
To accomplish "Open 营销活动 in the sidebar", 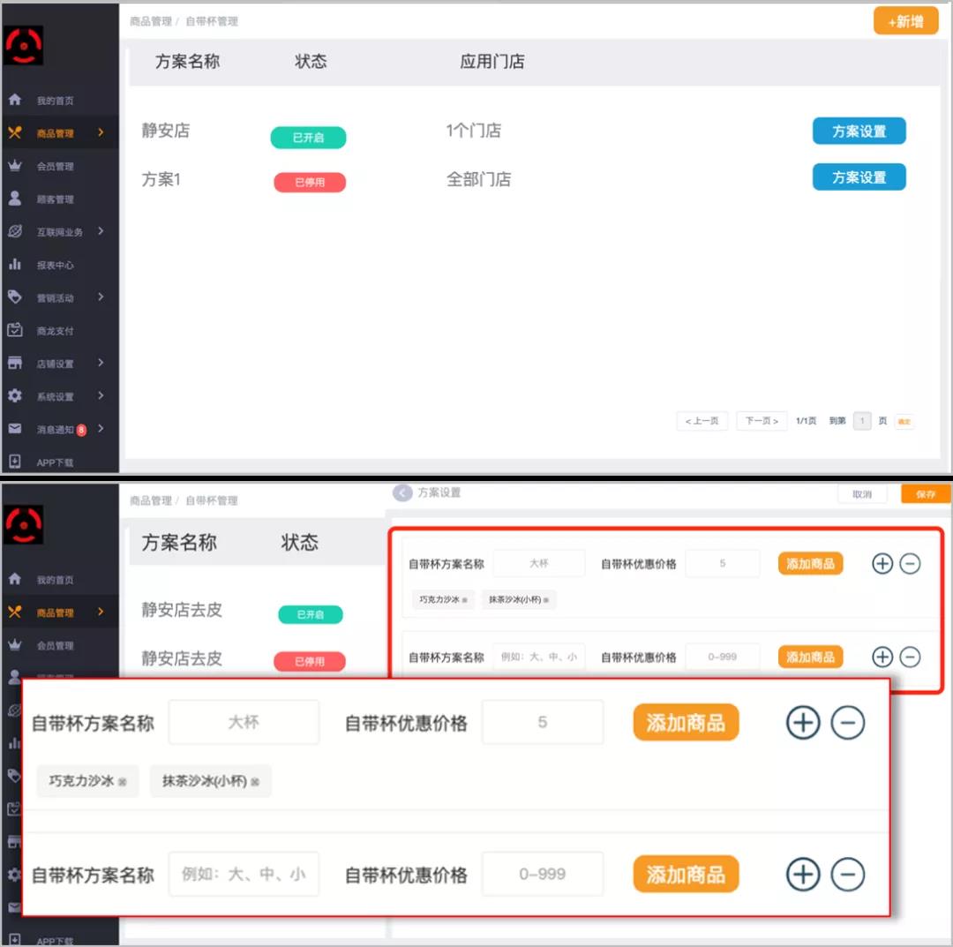I will coord(55,297).
